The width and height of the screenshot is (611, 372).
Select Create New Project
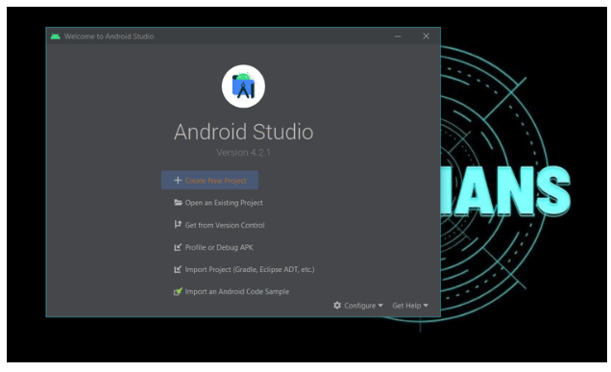[x=209, y=180]
